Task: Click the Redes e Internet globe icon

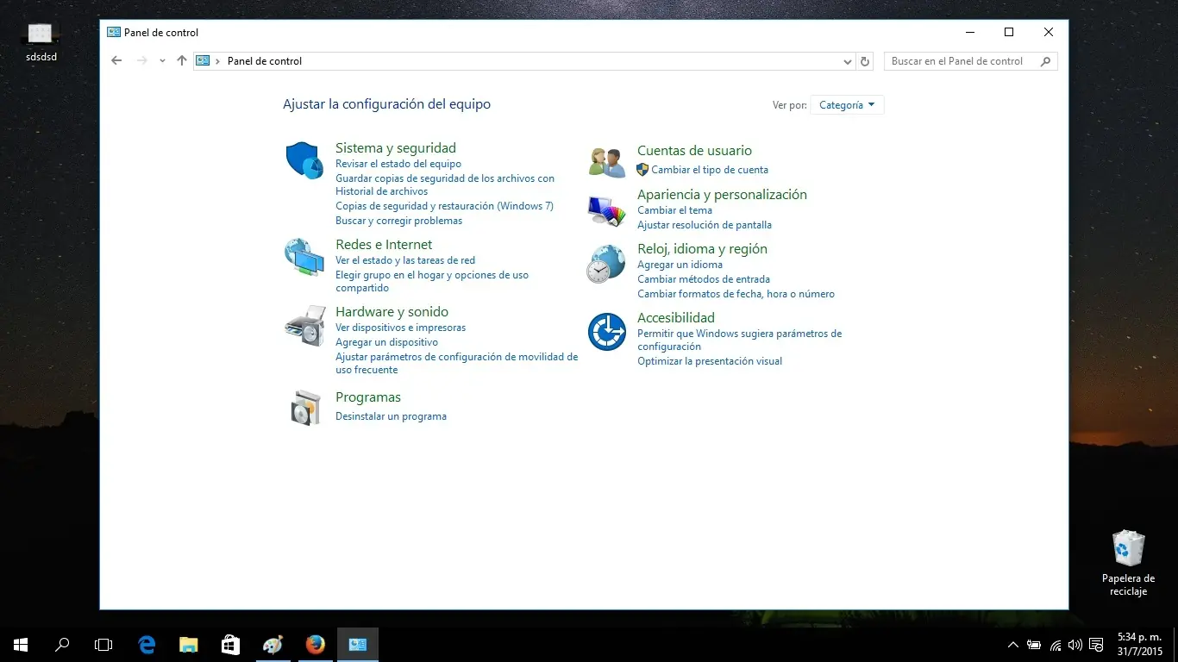Action: tap(304, 257)
